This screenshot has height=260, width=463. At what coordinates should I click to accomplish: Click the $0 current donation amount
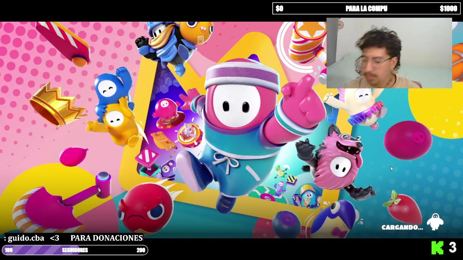(279, 9)
